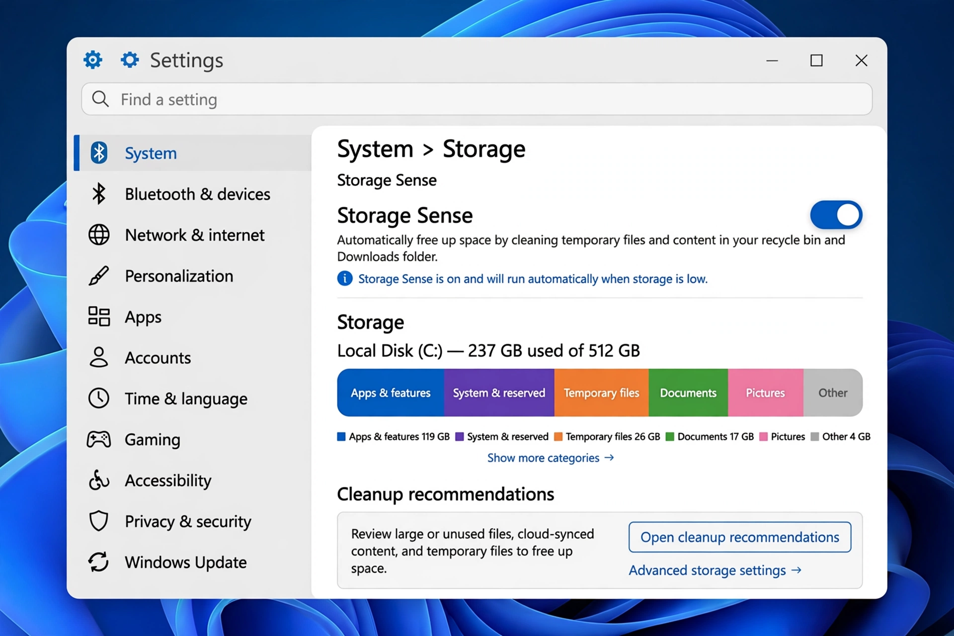Open cleanup recommendations button
This screenshot has height=636, width=954.
tap(740, 537)
